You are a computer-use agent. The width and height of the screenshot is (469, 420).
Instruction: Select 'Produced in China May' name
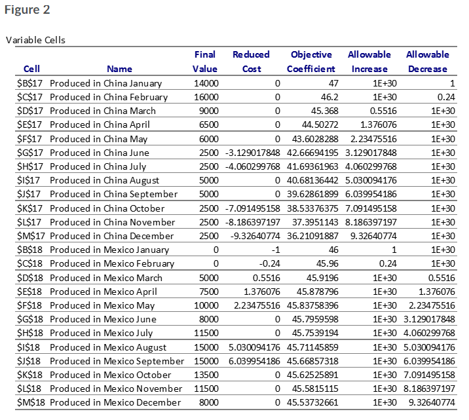[x=99, y=139]
